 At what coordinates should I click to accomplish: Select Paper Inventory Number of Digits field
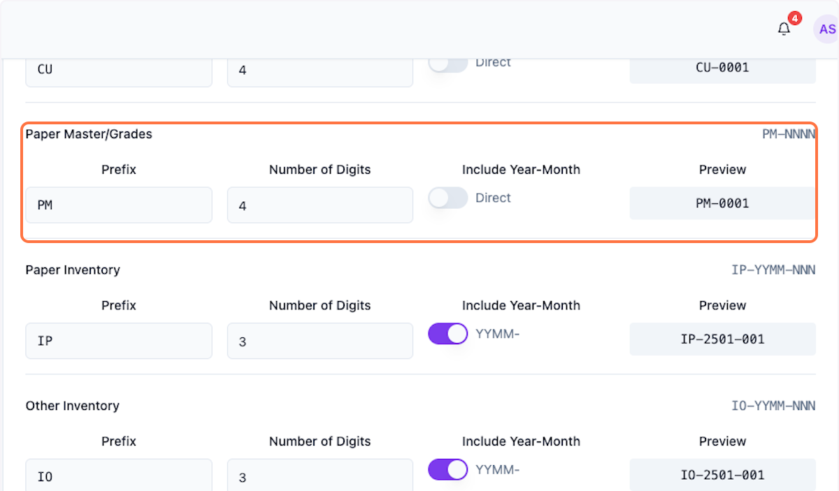pos(320,341)
